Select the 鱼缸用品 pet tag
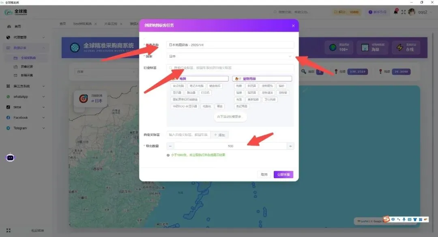Viewport: 438px width, 237px height. tap(242, 106)
